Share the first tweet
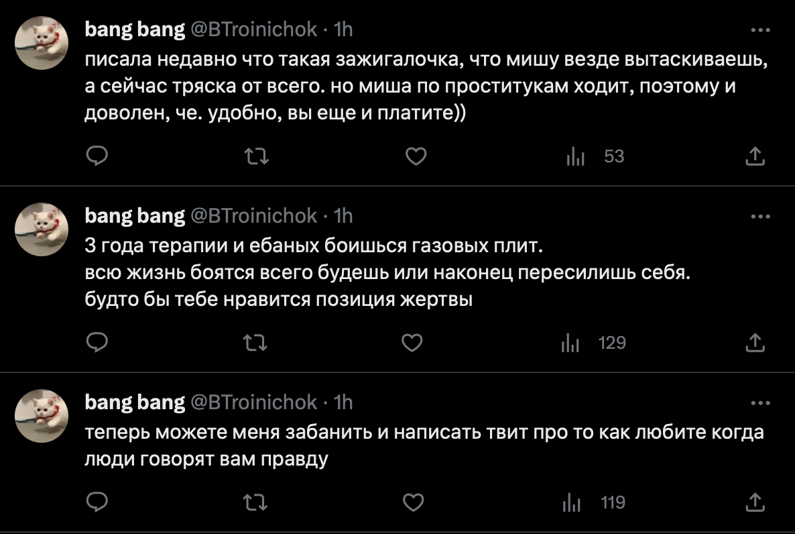 (x=755, y=157)
